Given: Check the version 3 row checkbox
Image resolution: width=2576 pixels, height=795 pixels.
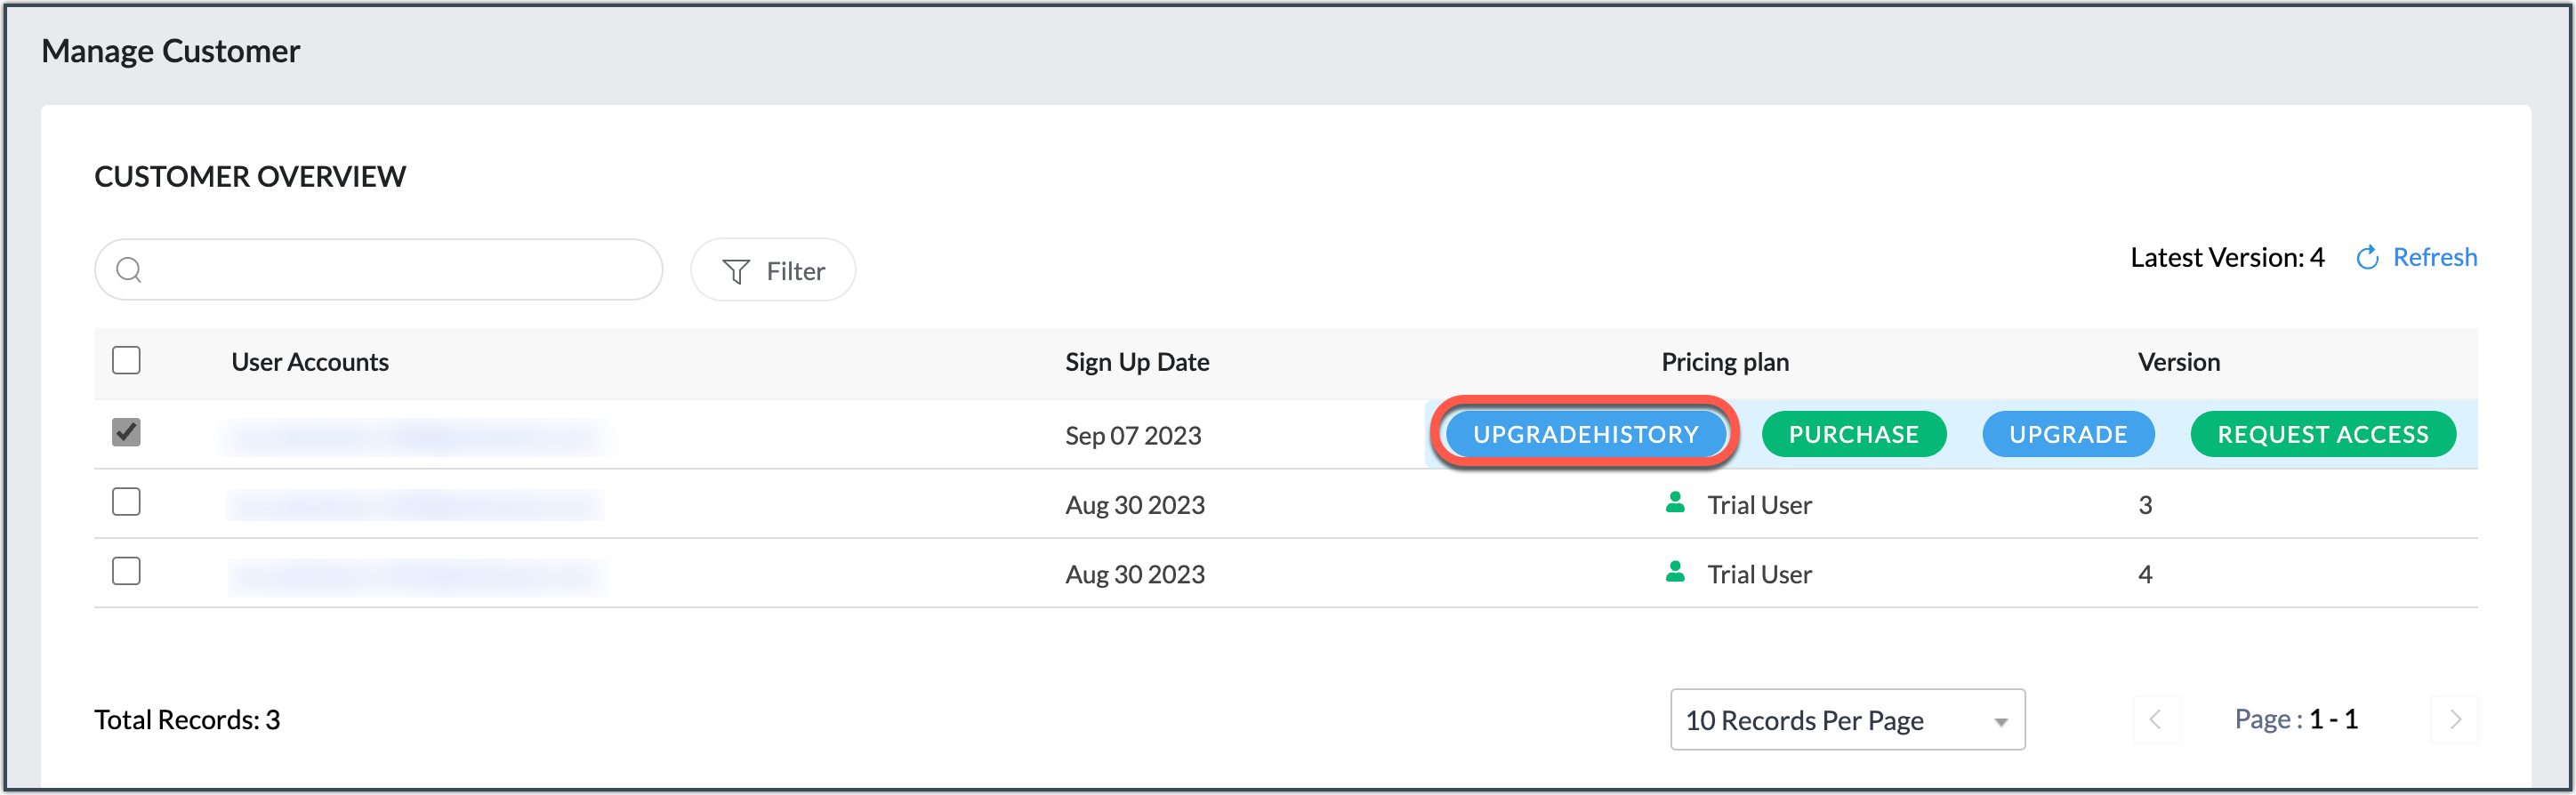Looking at the screenshot, I should pyautogui.click(x=126, y=501).
